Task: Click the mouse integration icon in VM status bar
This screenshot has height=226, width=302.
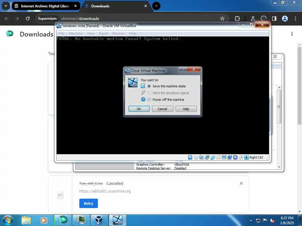Action: coord(241,157)
